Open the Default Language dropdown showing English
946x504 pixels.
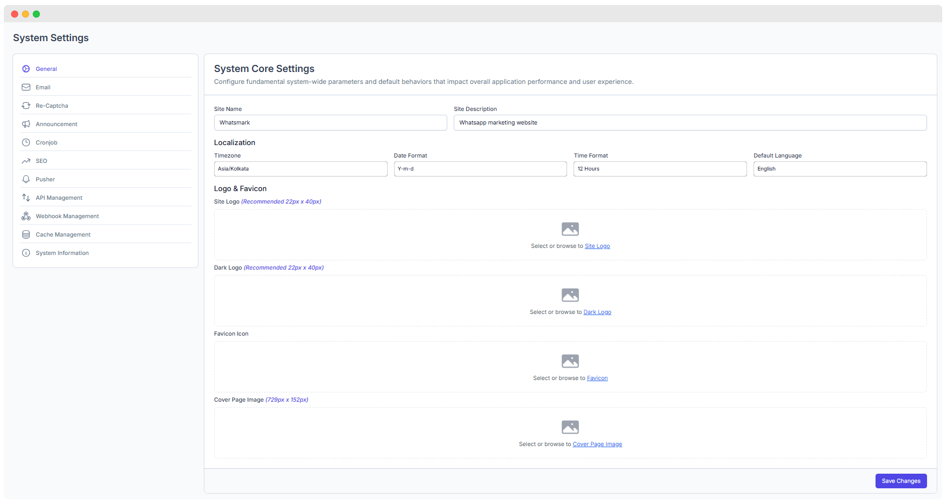click(x=840, y=168)
